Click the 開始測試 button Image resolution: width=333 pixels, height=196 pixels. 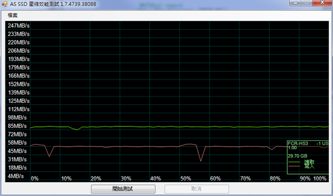(x=123, y=189)
